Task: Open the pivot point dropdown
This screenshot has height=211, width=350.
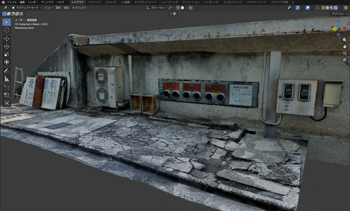Action: tap(171, 8)
